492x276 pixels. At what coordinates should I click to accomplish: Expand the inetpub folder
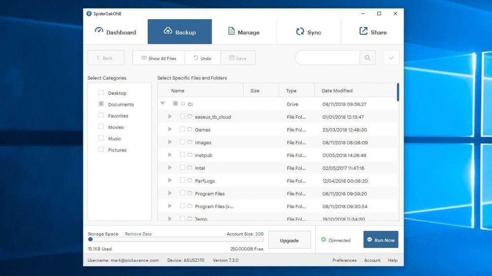(170, 155)
